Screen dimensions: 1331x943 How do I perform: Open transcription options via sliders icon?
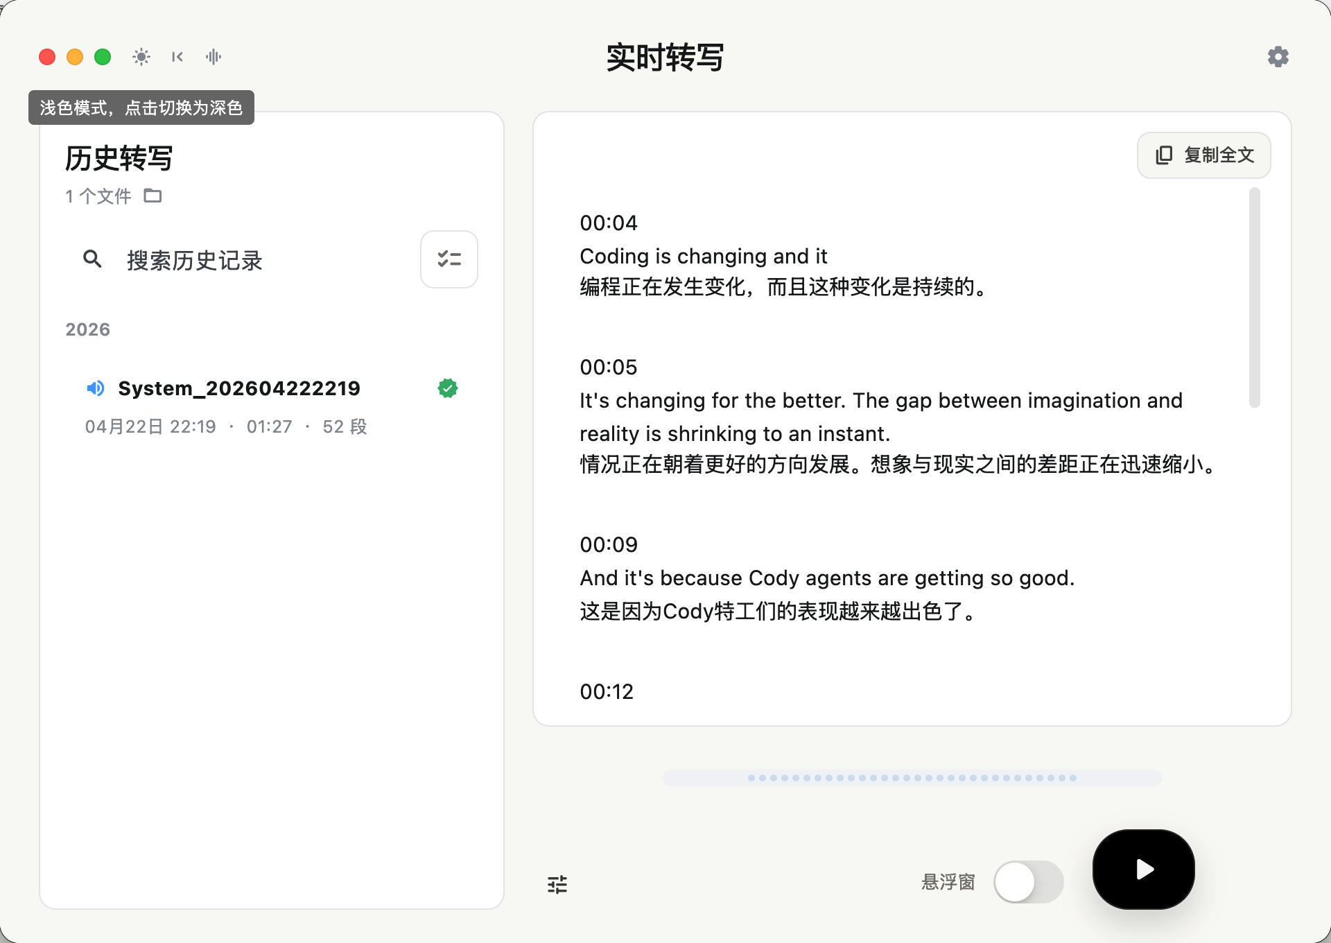(557, 884)
